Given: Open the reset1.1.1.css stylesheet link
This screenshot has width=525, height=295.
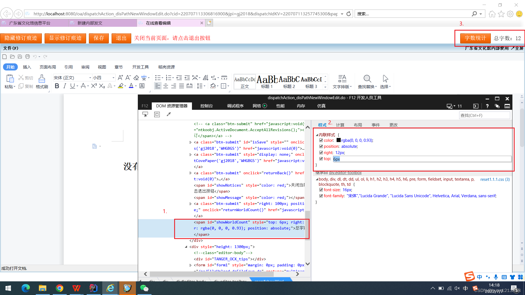Looking at the screenshot, I should coord(495,179).
